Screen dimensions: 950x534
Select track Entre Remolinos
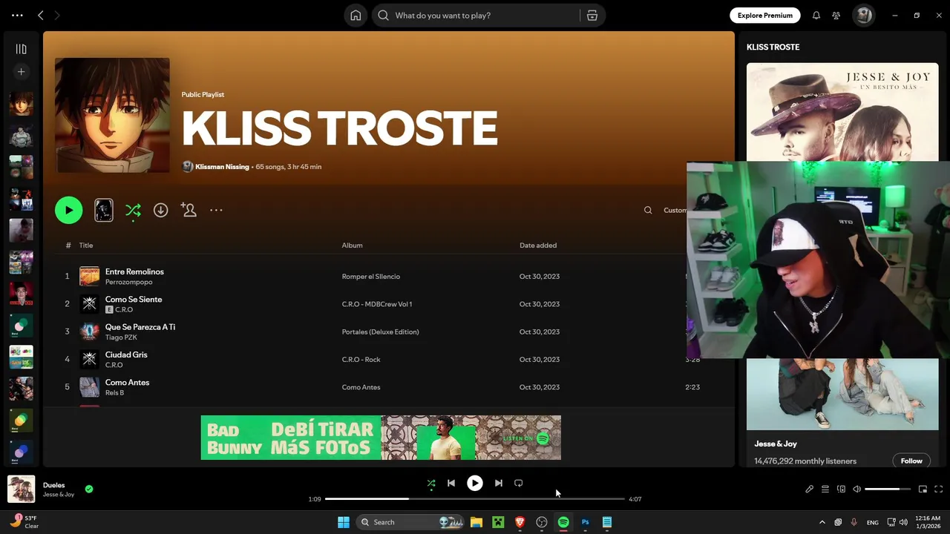[134, 271]
